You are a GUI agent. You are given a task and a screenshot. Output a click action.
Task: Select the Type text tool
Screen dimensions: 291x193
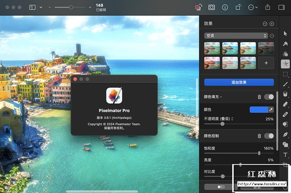click(x=285, y=154)
